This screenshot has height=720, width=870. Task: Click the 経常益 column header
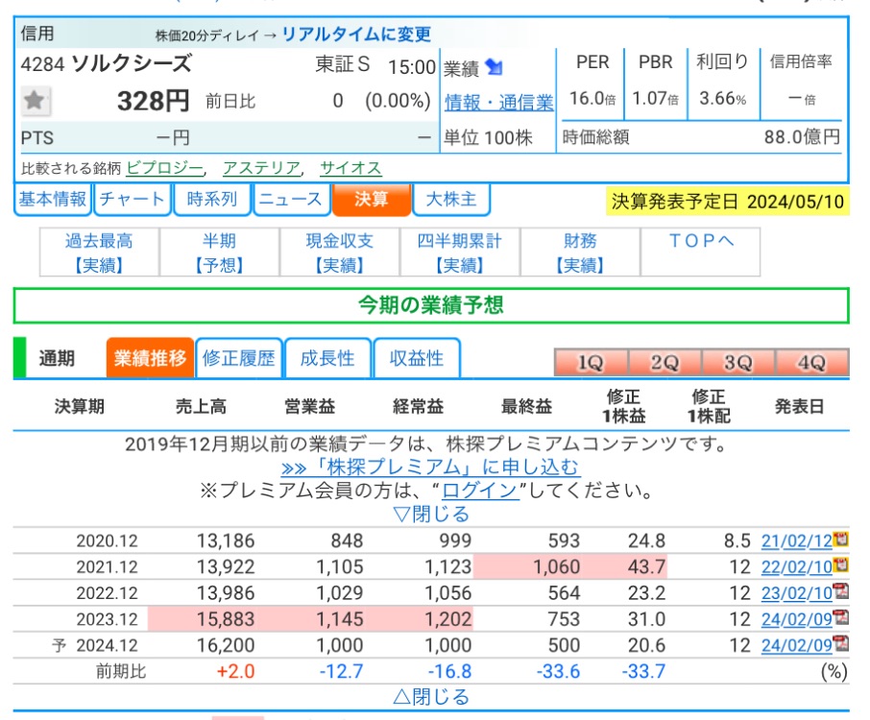tap(419, 407)
